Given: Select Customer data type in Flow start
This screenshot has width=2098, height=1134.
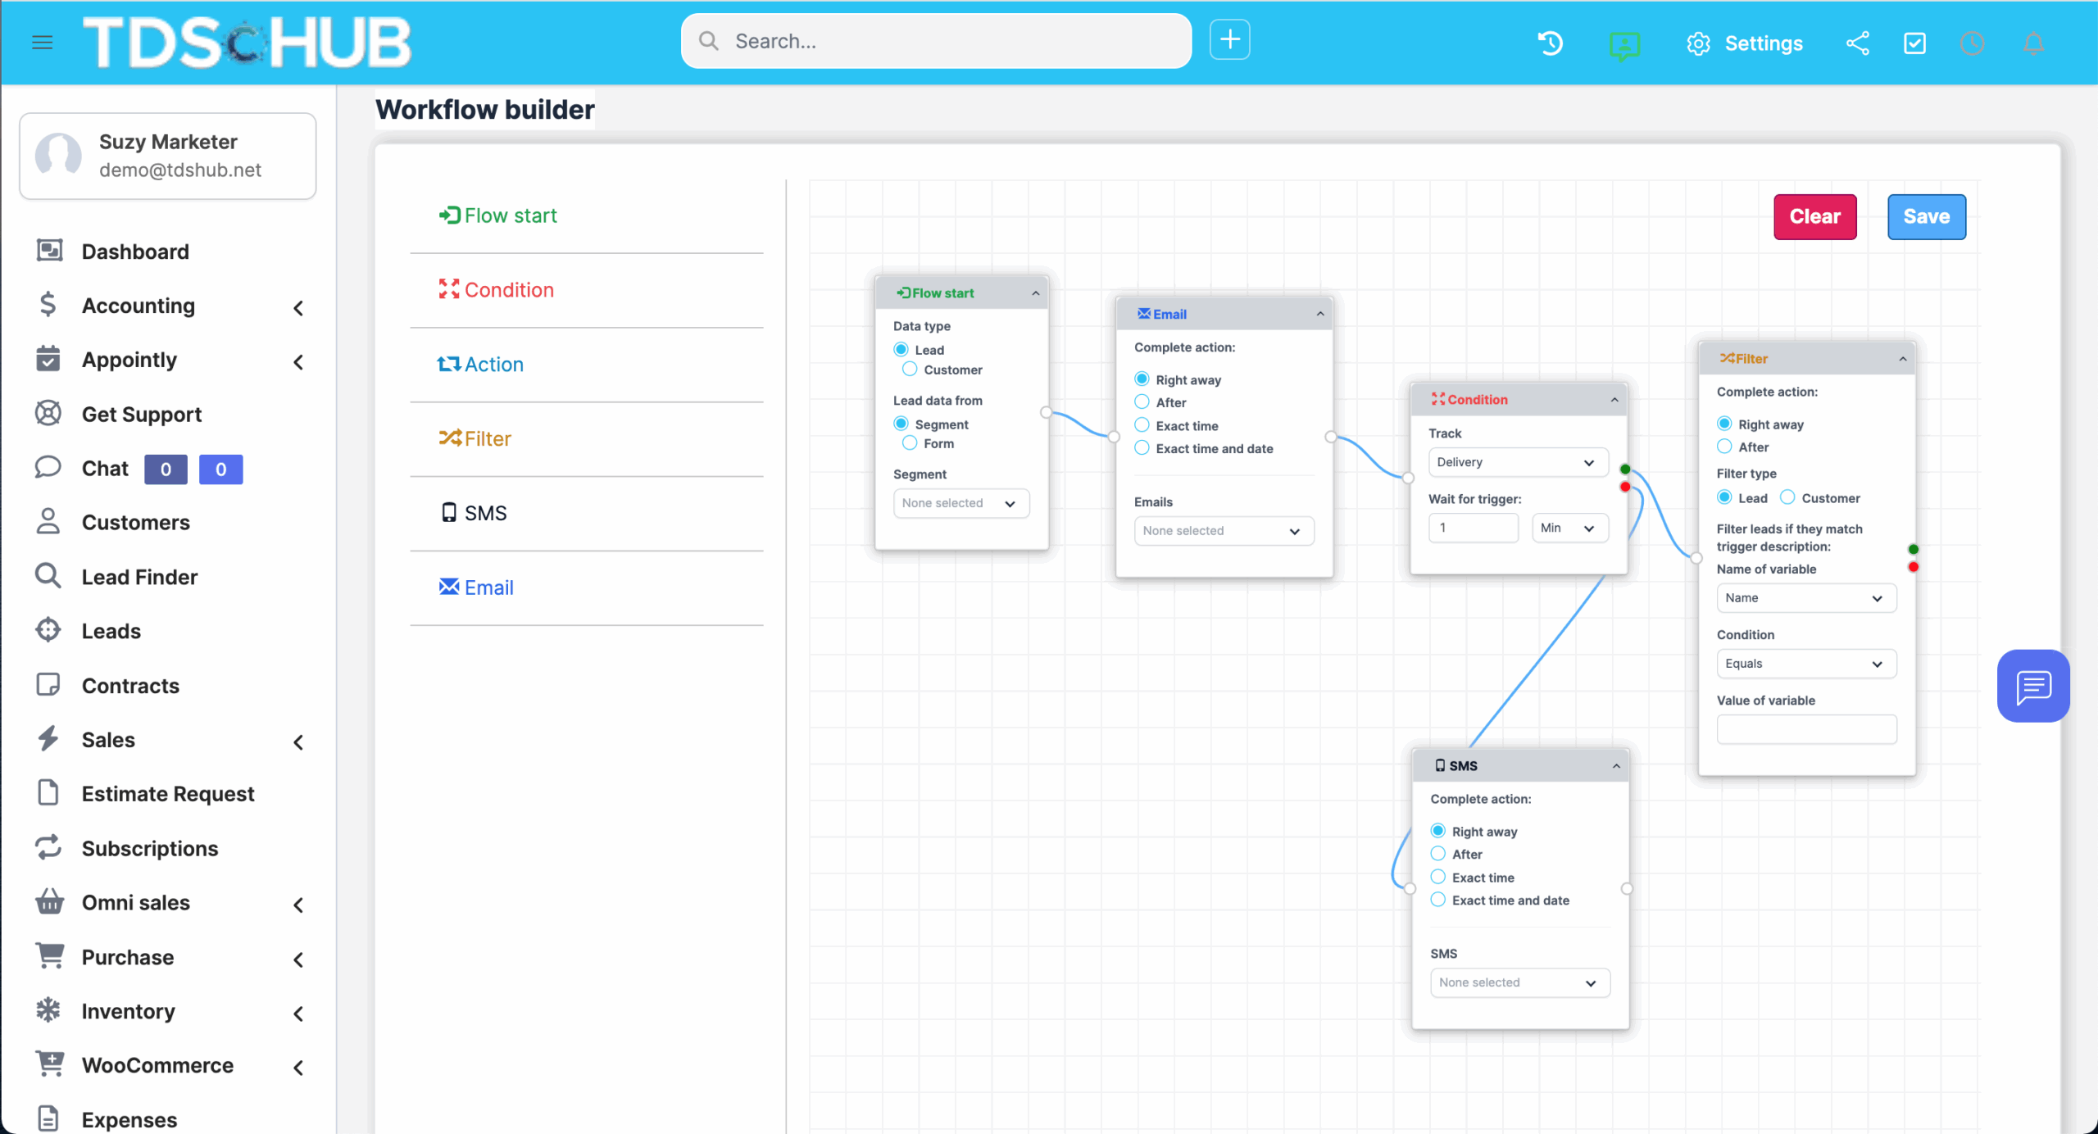Looking at the screenshot, I should [910, 370].
